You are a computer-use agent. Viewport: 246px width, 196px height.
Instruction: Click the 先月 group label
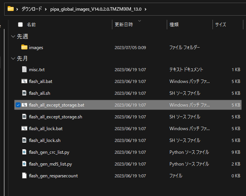tap(22, 59)
